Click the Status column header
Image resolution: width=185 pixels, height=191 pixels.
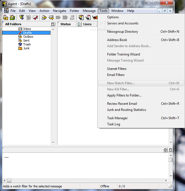click(x=67, y=24)
